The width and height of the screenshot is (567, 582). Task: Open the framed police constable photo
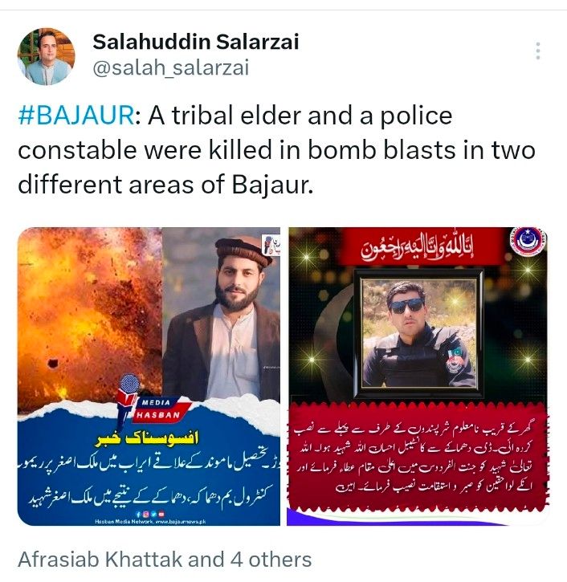click(x=419, y=335)
